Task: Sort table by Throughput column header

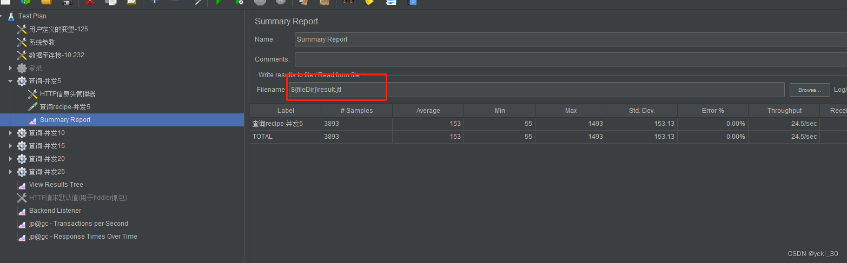Action: tap(784, 110)
